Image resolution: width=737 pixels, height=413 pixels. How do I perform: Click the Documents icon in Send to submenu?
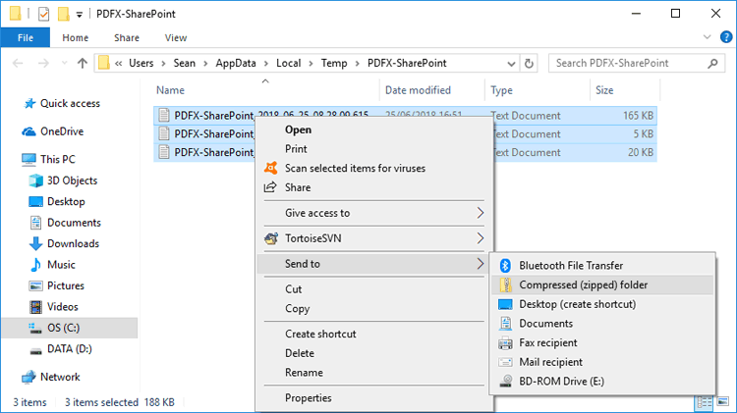pos(505,324)
